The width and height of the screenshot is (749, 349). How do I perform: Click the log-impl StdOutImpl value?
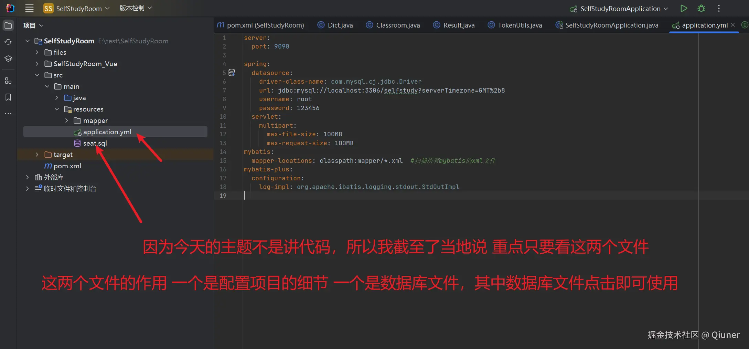click(x=378, y=187)
